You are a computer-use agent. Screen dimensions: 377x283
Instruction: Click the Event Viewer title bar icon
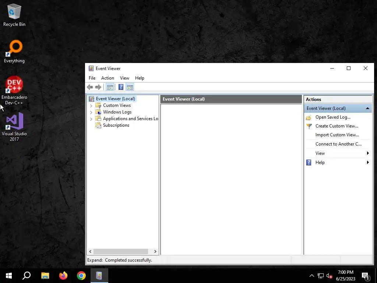click(x=91, y=68)
